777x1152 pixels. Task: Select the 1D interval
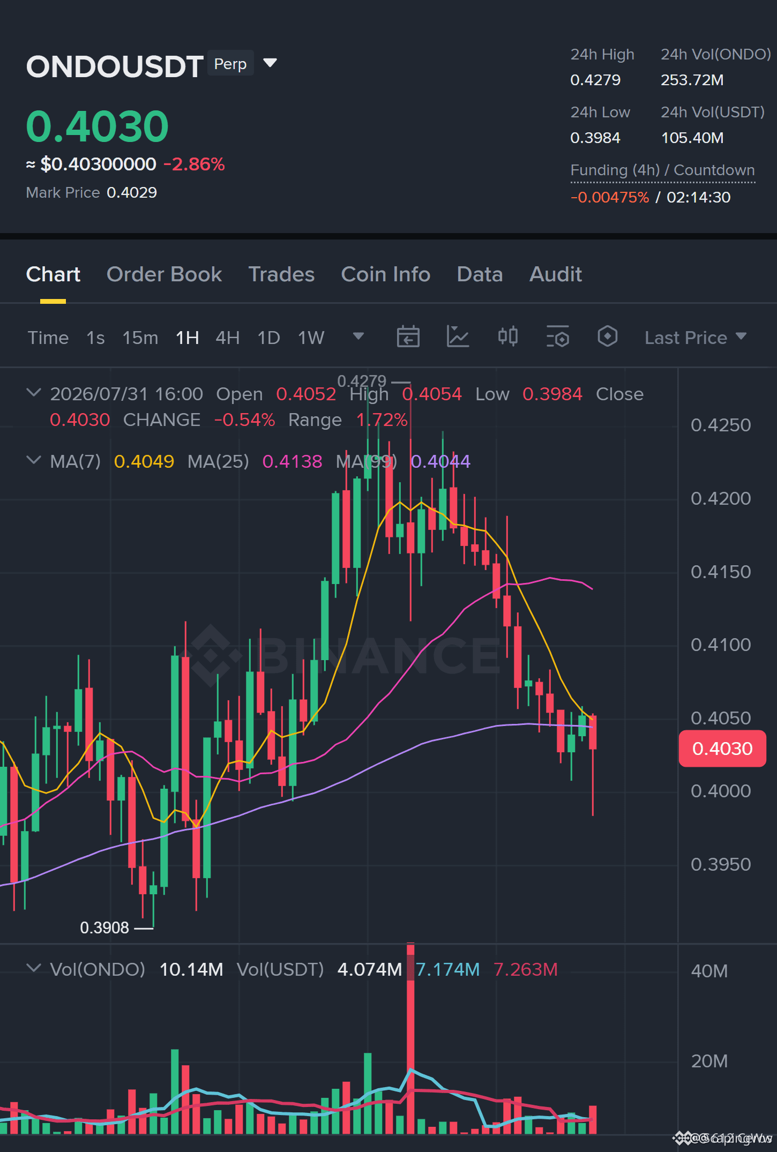269,338
